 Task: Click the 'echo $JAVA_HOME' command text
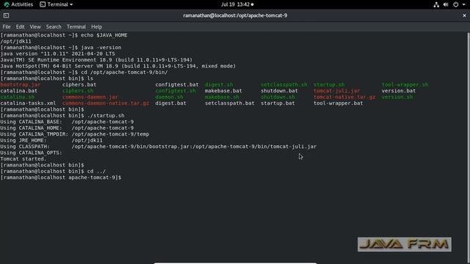(x=104, y=35)
